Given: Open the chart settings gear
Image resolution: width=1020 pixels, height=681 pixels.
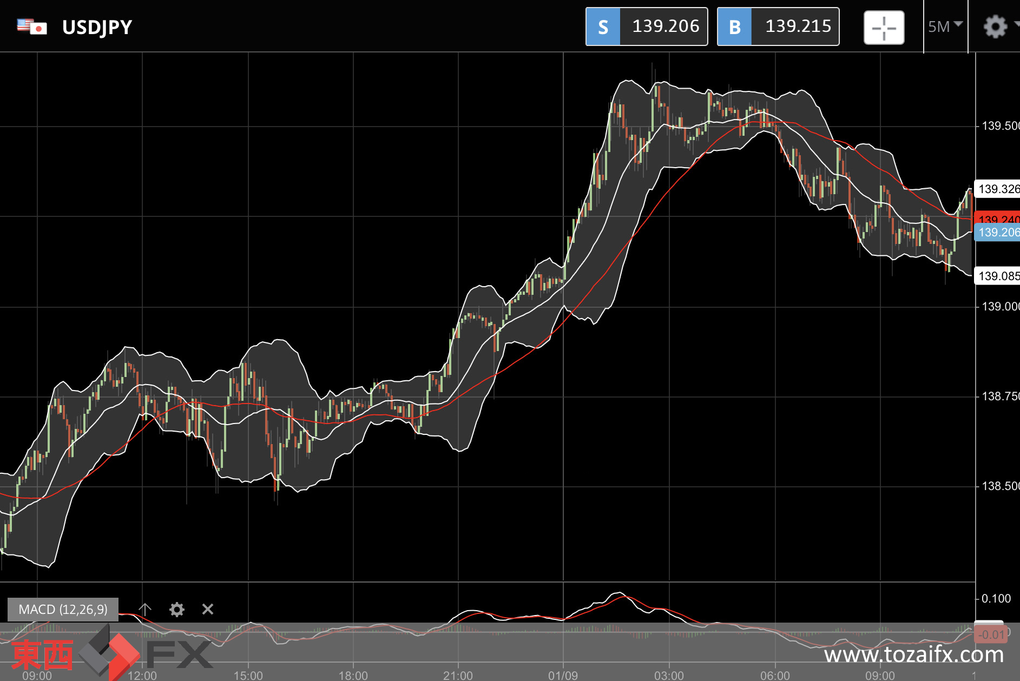Looking at the screenshot, I should point(995,27).
